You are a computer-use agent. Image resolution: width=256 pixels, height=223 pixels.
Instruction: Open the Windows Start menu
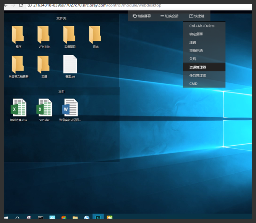[6, 218]
